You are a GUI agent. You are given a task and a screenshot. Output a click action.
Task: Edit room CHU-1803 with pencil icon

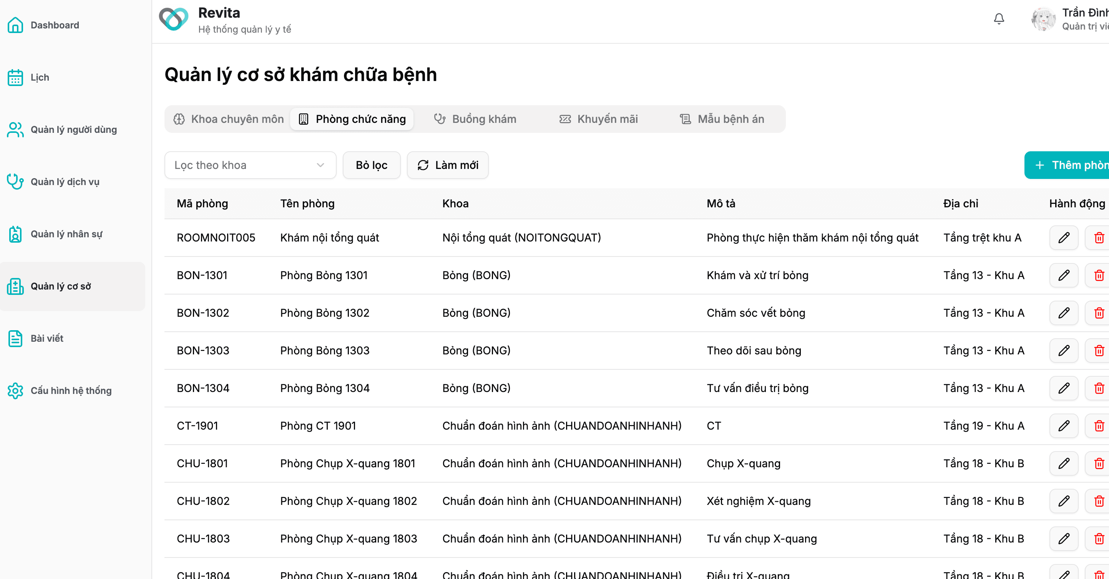1064,539
